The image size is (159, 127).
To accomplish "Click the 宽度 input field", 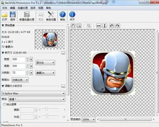I will click(x=18, y=59).
